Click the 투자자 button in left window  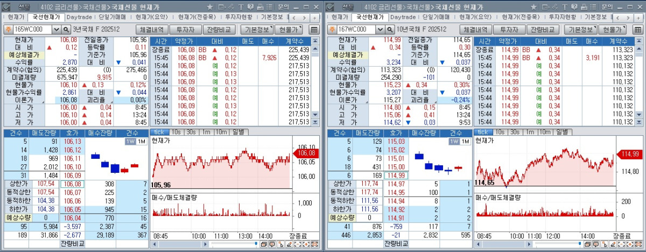185,30
